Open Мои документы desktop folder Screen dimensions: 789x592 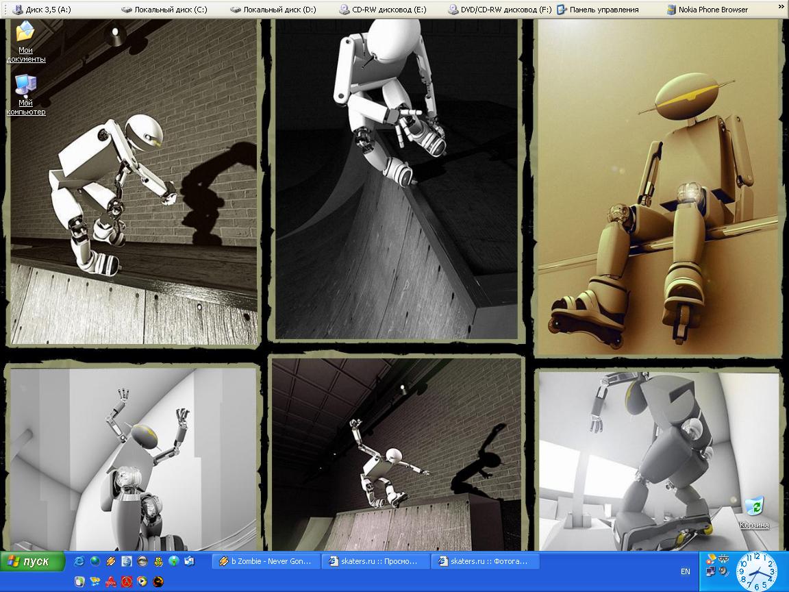coord(26,33)
